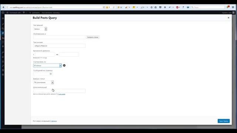Click the notification icon with red badge
Image resolution: width=237 pixels, height=133 pixels.
click(x=228, y=7)
